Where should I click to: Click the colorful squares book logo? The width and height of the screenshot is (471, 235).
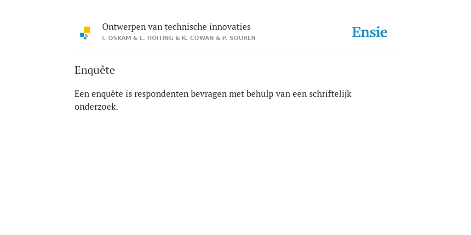(x=85, y=33)
